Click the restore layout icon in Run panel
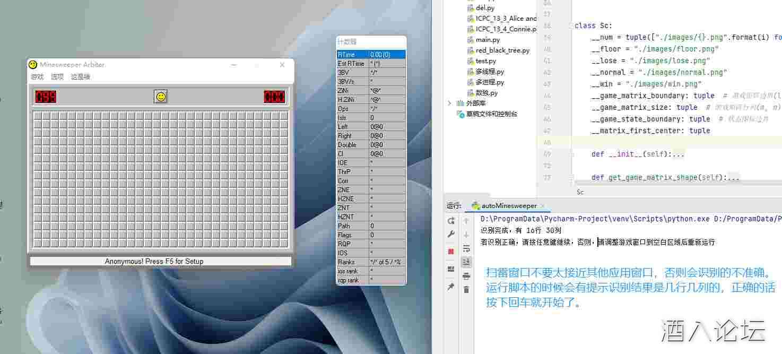Screen dimensions: 782x354 pyautogui.click(x=451, y=269)
